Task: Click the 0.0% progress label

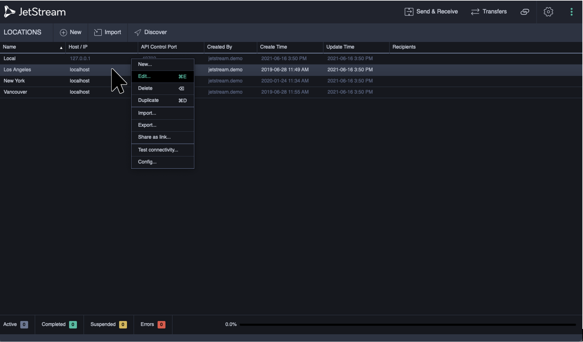Action: [x=231, y=325]
